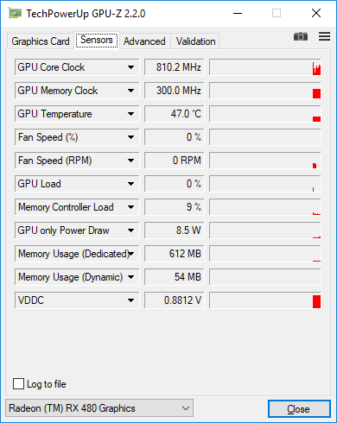
Task: Click the camera screenshot icon
Action: 301,36
